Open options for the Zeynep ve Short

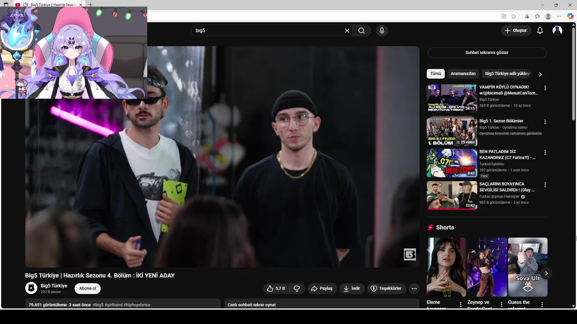click(x=501, y=305)
